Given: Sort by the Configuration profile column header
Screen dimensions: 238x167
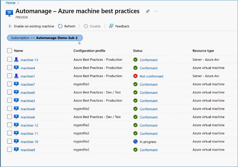Looking at the screenshot, I should point(89,51).
